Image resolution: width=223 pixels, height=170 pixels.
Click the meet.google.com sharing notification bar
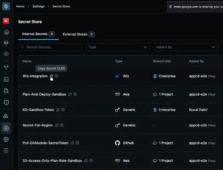195,7
